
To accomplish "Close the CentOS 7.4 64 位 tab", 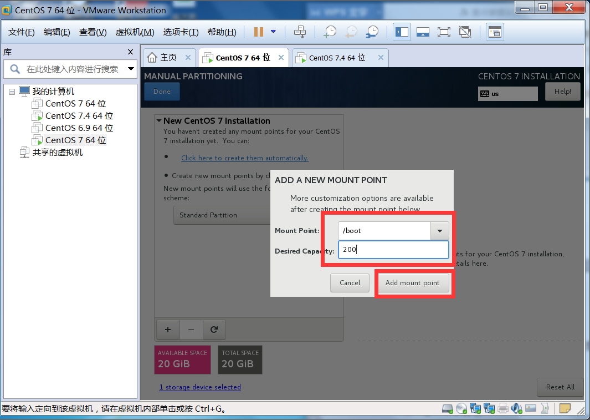I will (381, 58).
